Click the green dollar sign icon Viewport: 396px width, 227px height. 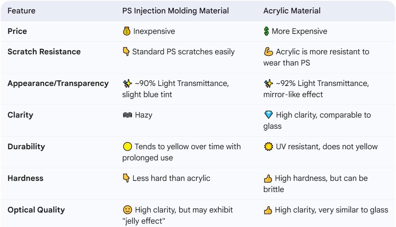(x=266, y=31)
